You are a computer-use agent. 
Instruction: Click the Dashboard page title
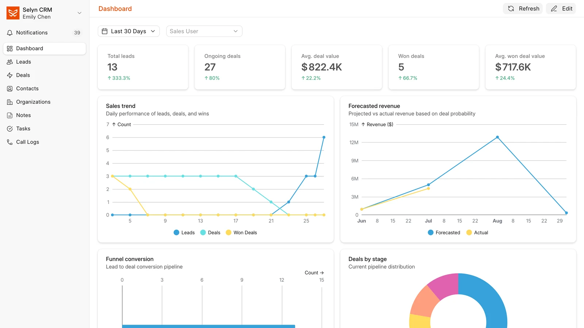coord(115,9)
